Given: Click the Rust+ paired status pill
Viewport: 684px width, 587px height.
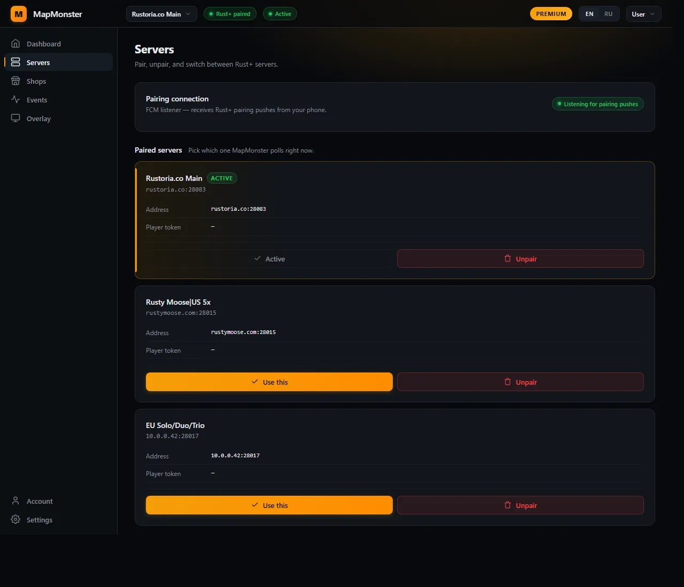Looking at the screenshot, I should coord(230,14).
